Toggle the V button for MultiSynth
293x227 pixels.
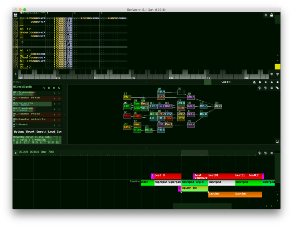pyautogui.click(x=44, y=88)
